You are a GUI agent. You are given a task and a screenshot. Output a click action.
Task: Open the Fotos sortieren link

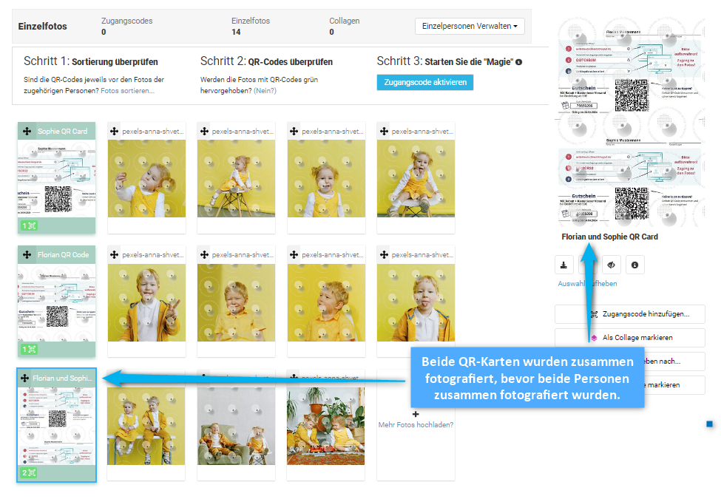127,91
